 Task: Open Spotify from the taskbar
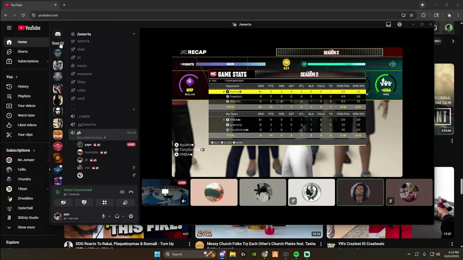pyautogui.click(x=296, y=254)
